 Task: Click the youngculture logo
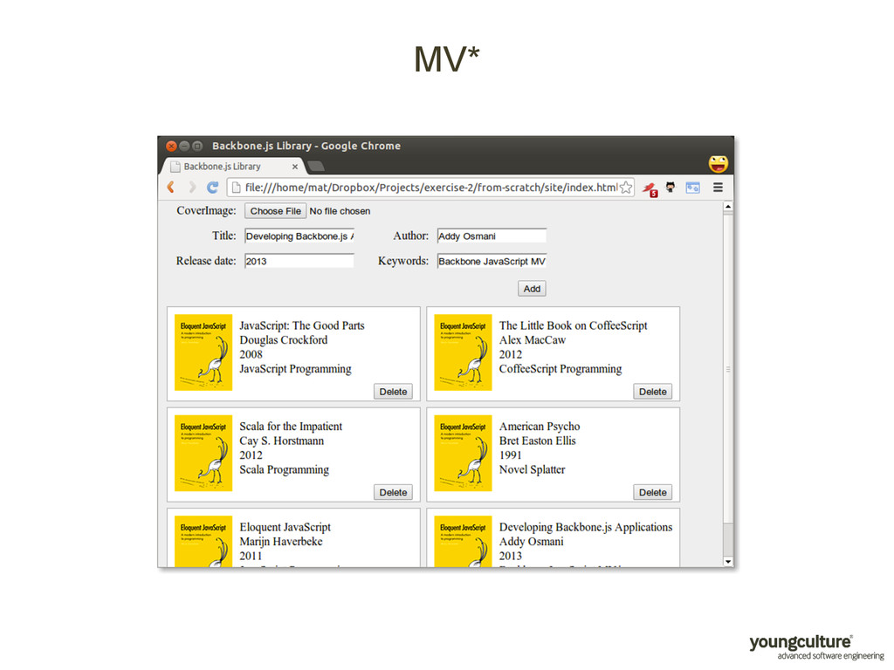816,647
